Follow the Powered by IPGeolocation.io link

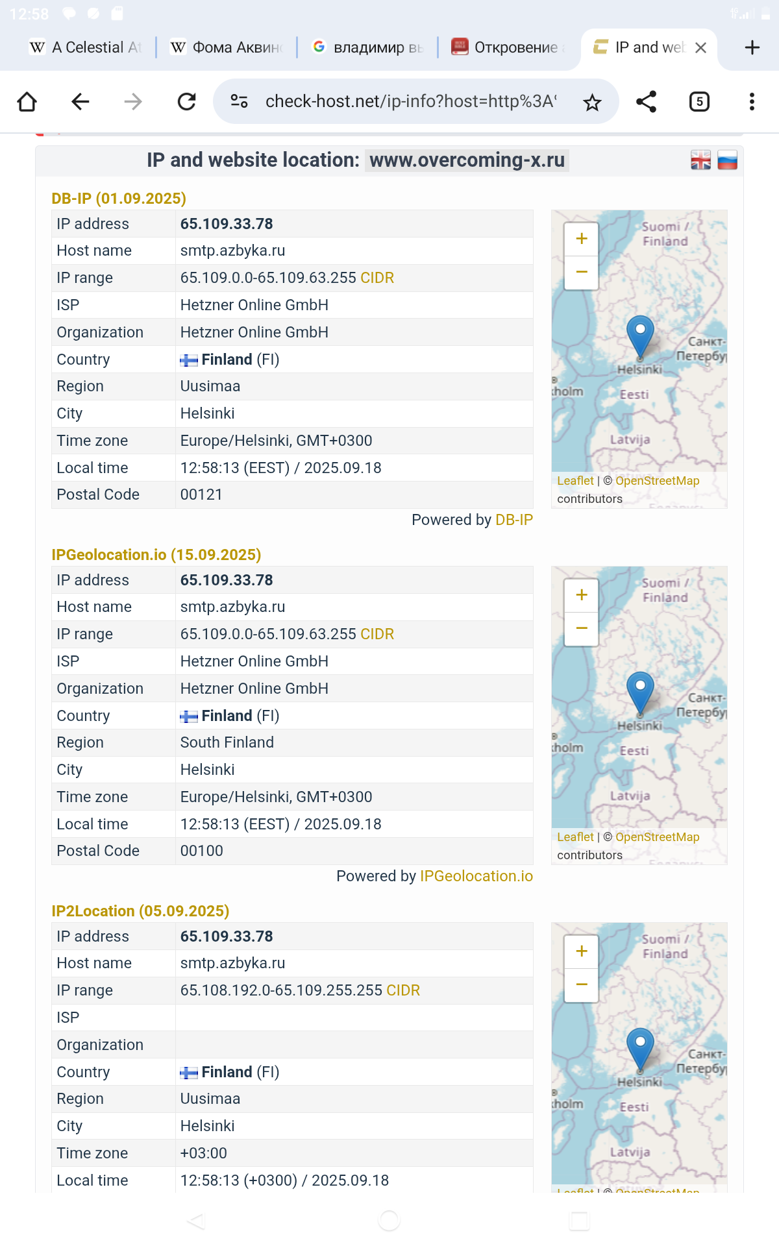(476, 876)
